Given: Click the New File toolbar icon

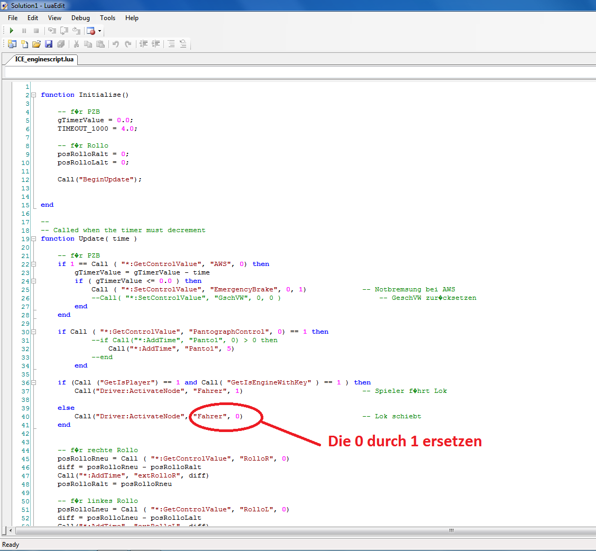Looking at the screenshot, I should (x=24, y=44).
